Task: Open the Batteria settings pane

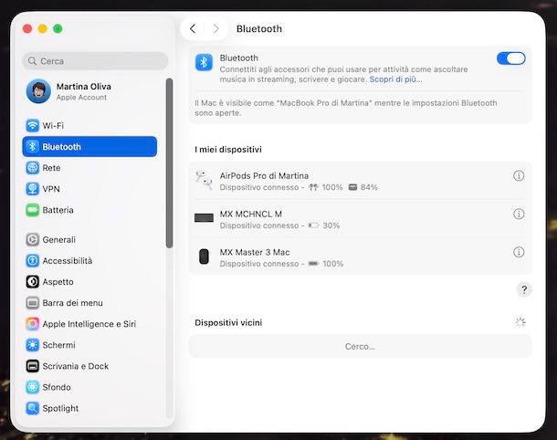Action: tap(89, 210)
